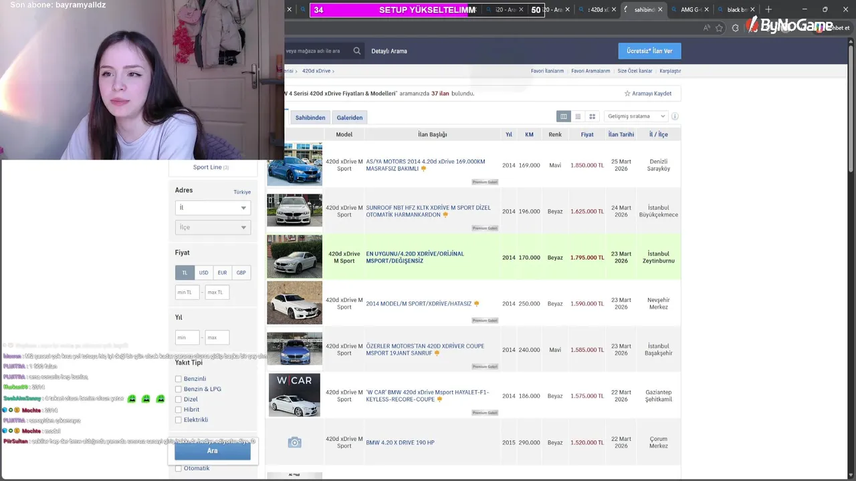Viewport: 856px width, 481px height.
Task: Click the Ücretsiz İlan Ver button
Action: (x=649, y=51)
